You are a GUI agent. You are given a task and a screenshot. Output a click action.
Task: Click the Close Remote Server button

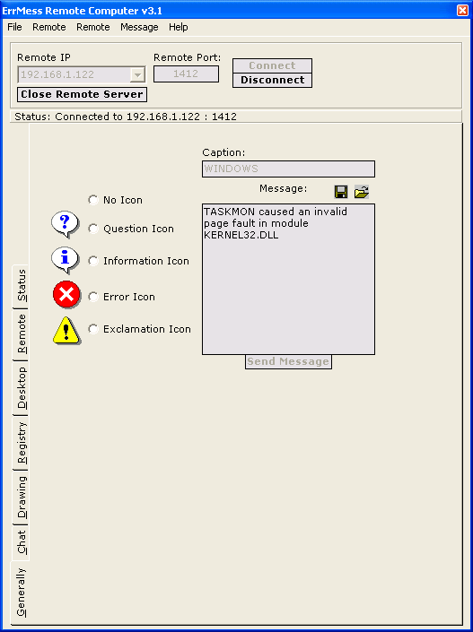(82, 94)
